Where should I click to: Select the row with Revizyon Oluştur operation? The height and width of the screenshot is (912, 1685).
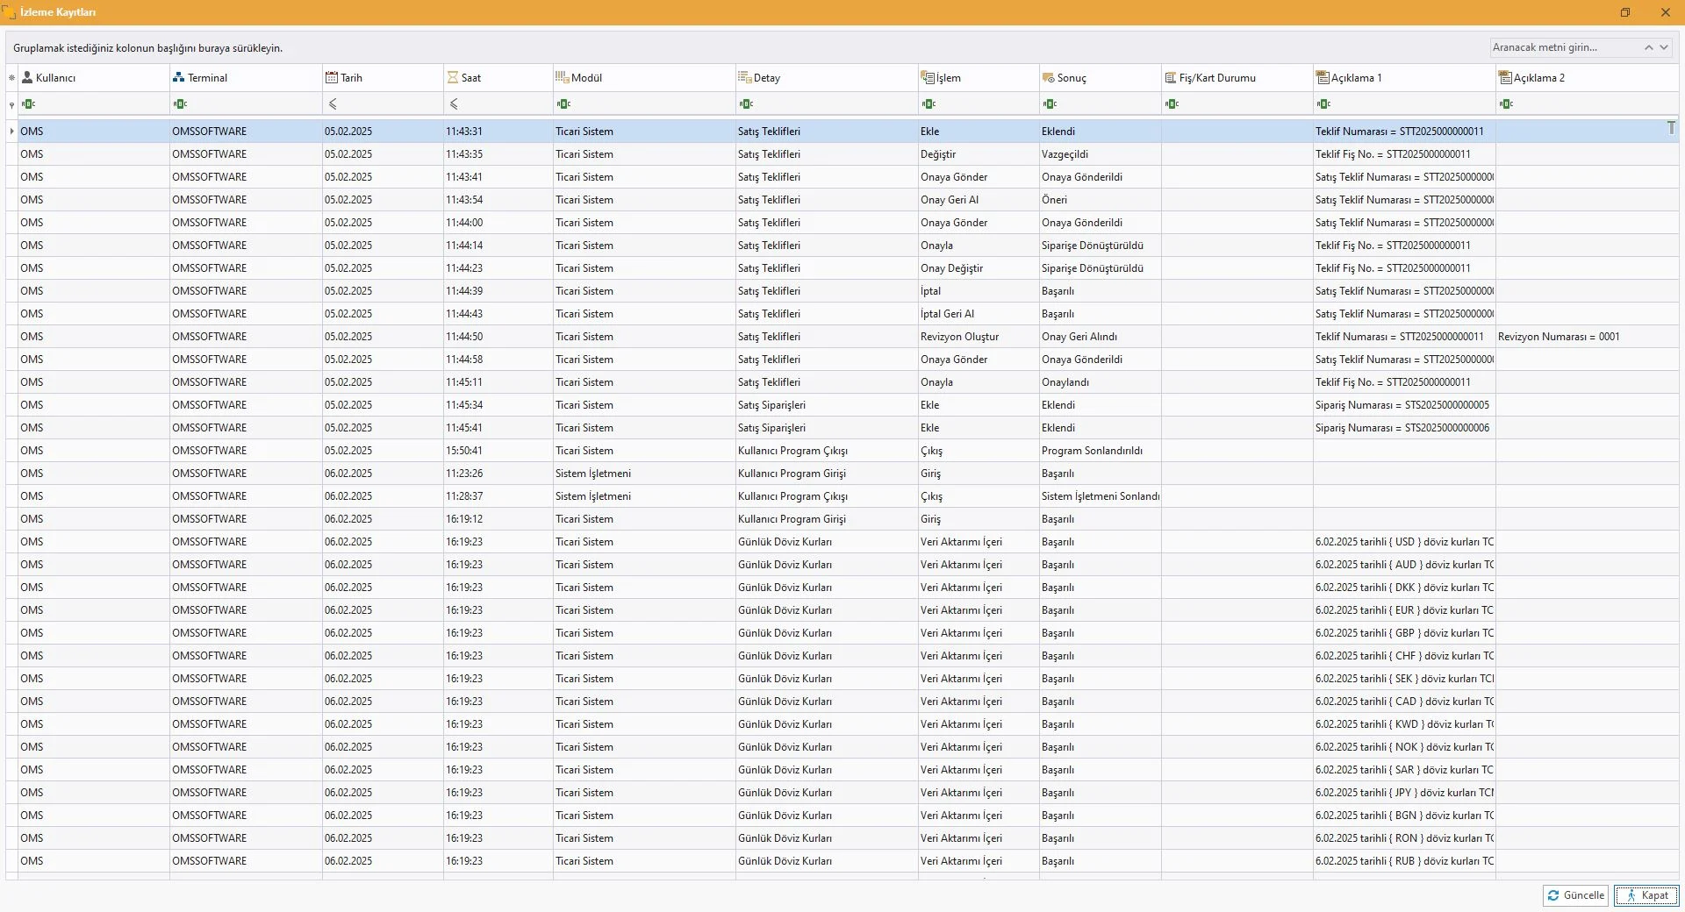coord(959,337)
